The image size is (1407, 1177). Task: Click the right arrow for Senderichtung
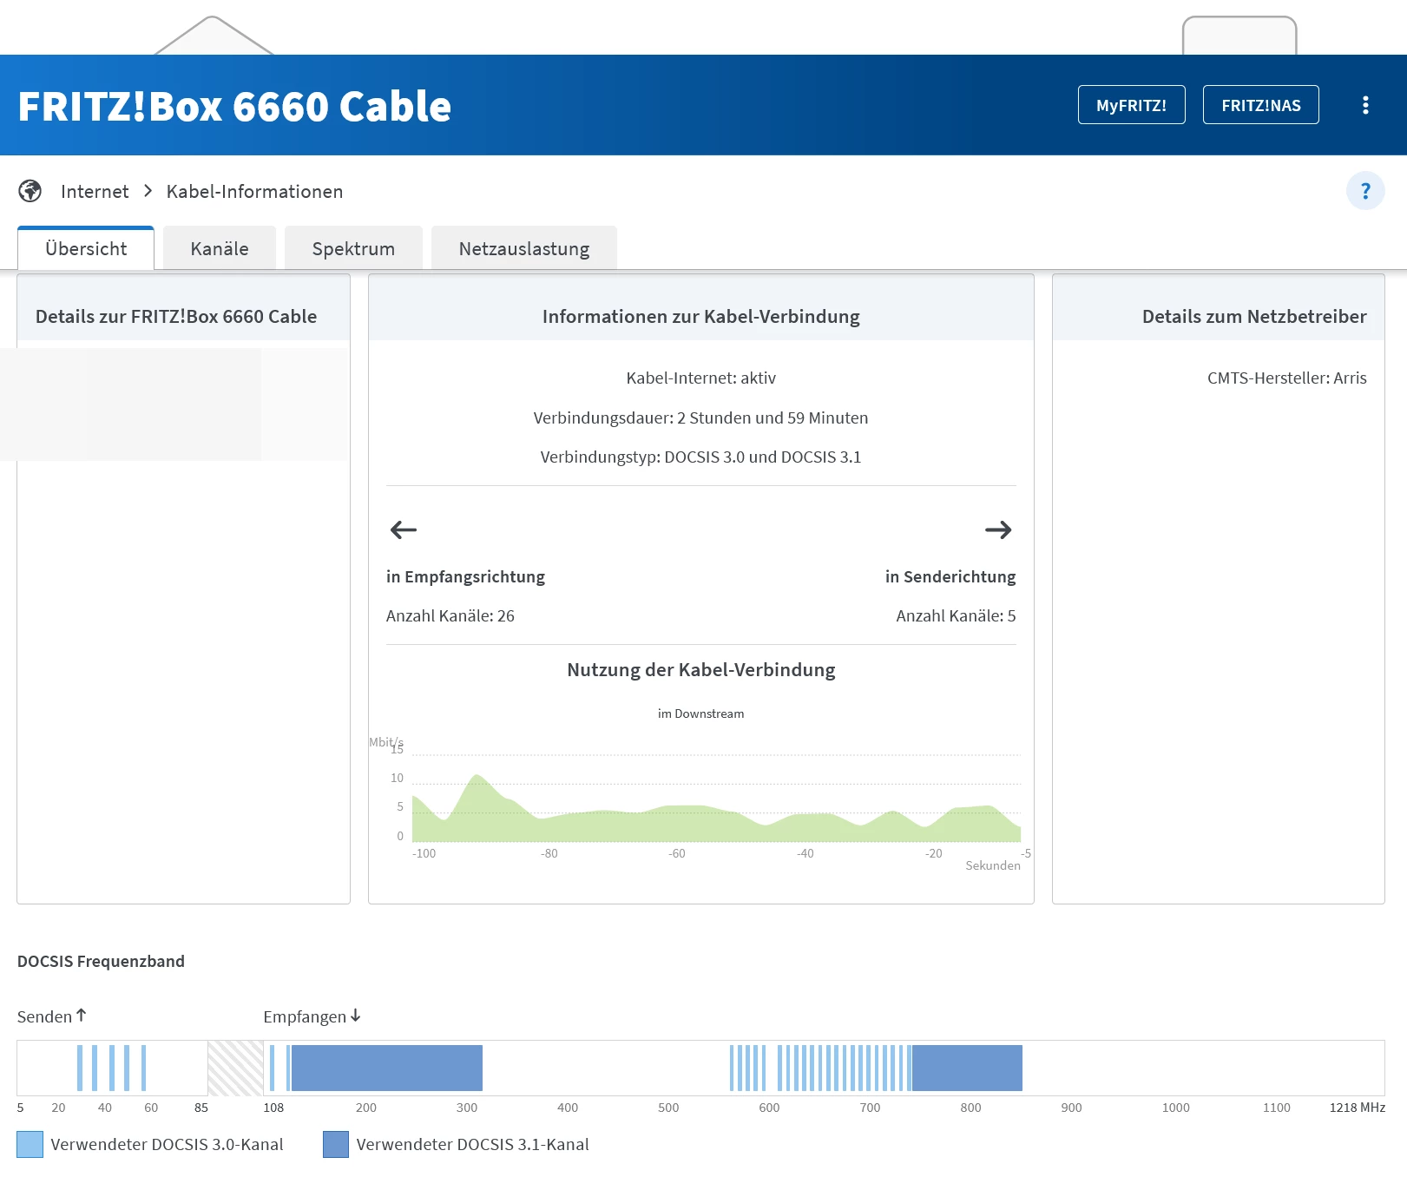pyautogui.click(x=998, y=529)
